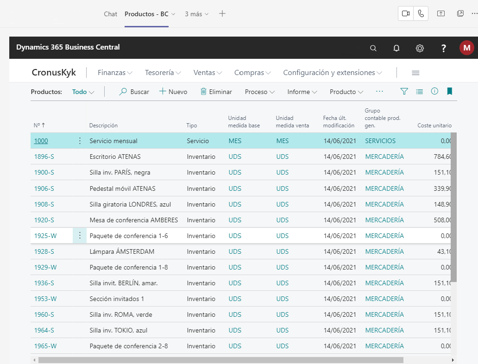The image size is (478, 364).
Task: Select the Productos - BC tab
Action: [x=147, y=14]
